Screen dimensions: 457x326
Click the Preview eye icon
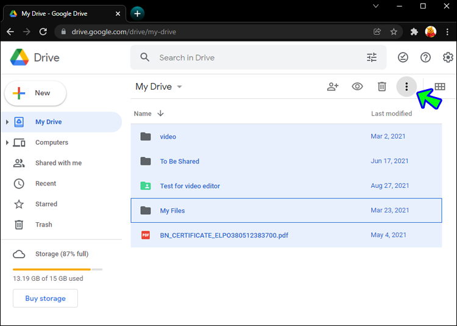(x=358, y=87)
